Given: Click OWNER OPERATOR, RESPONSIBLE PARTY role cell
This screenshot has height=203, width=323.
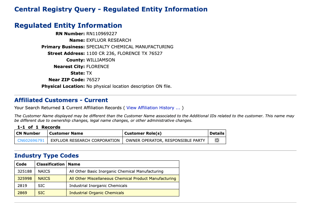Looking at the screenshot, I should click(166, 140).
